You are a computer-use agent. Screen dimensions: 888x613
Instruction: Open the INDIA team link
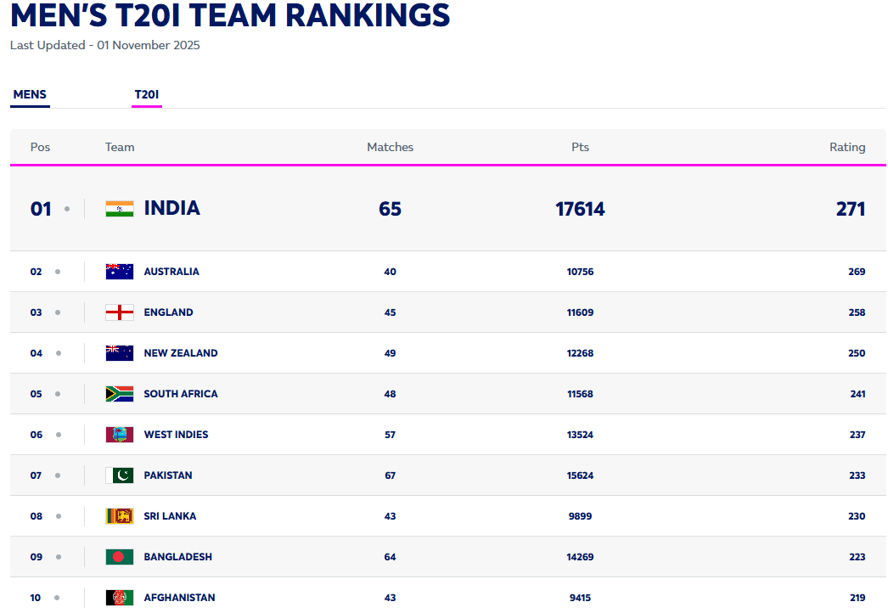pos(172,208)
